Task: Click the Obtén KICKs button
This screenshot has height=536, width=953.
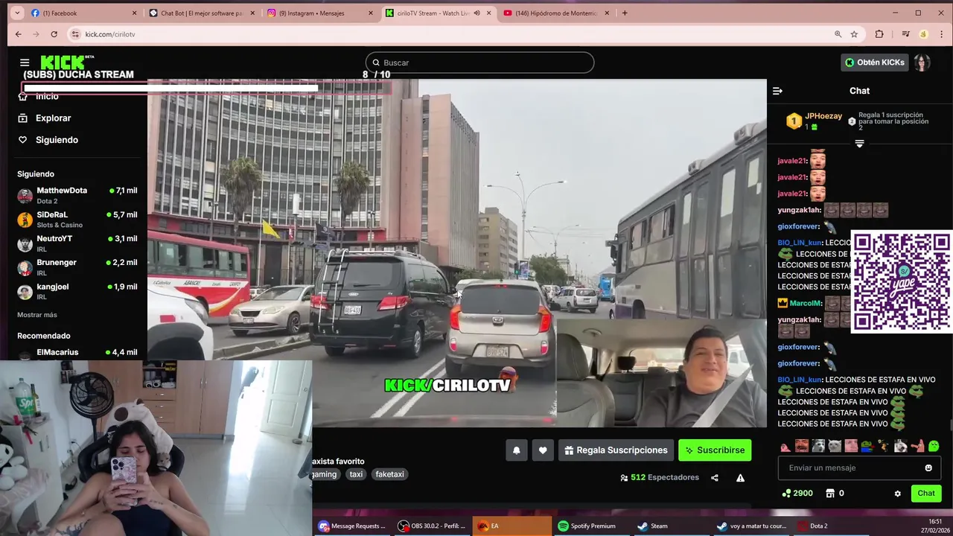Action: click(874, 63)
